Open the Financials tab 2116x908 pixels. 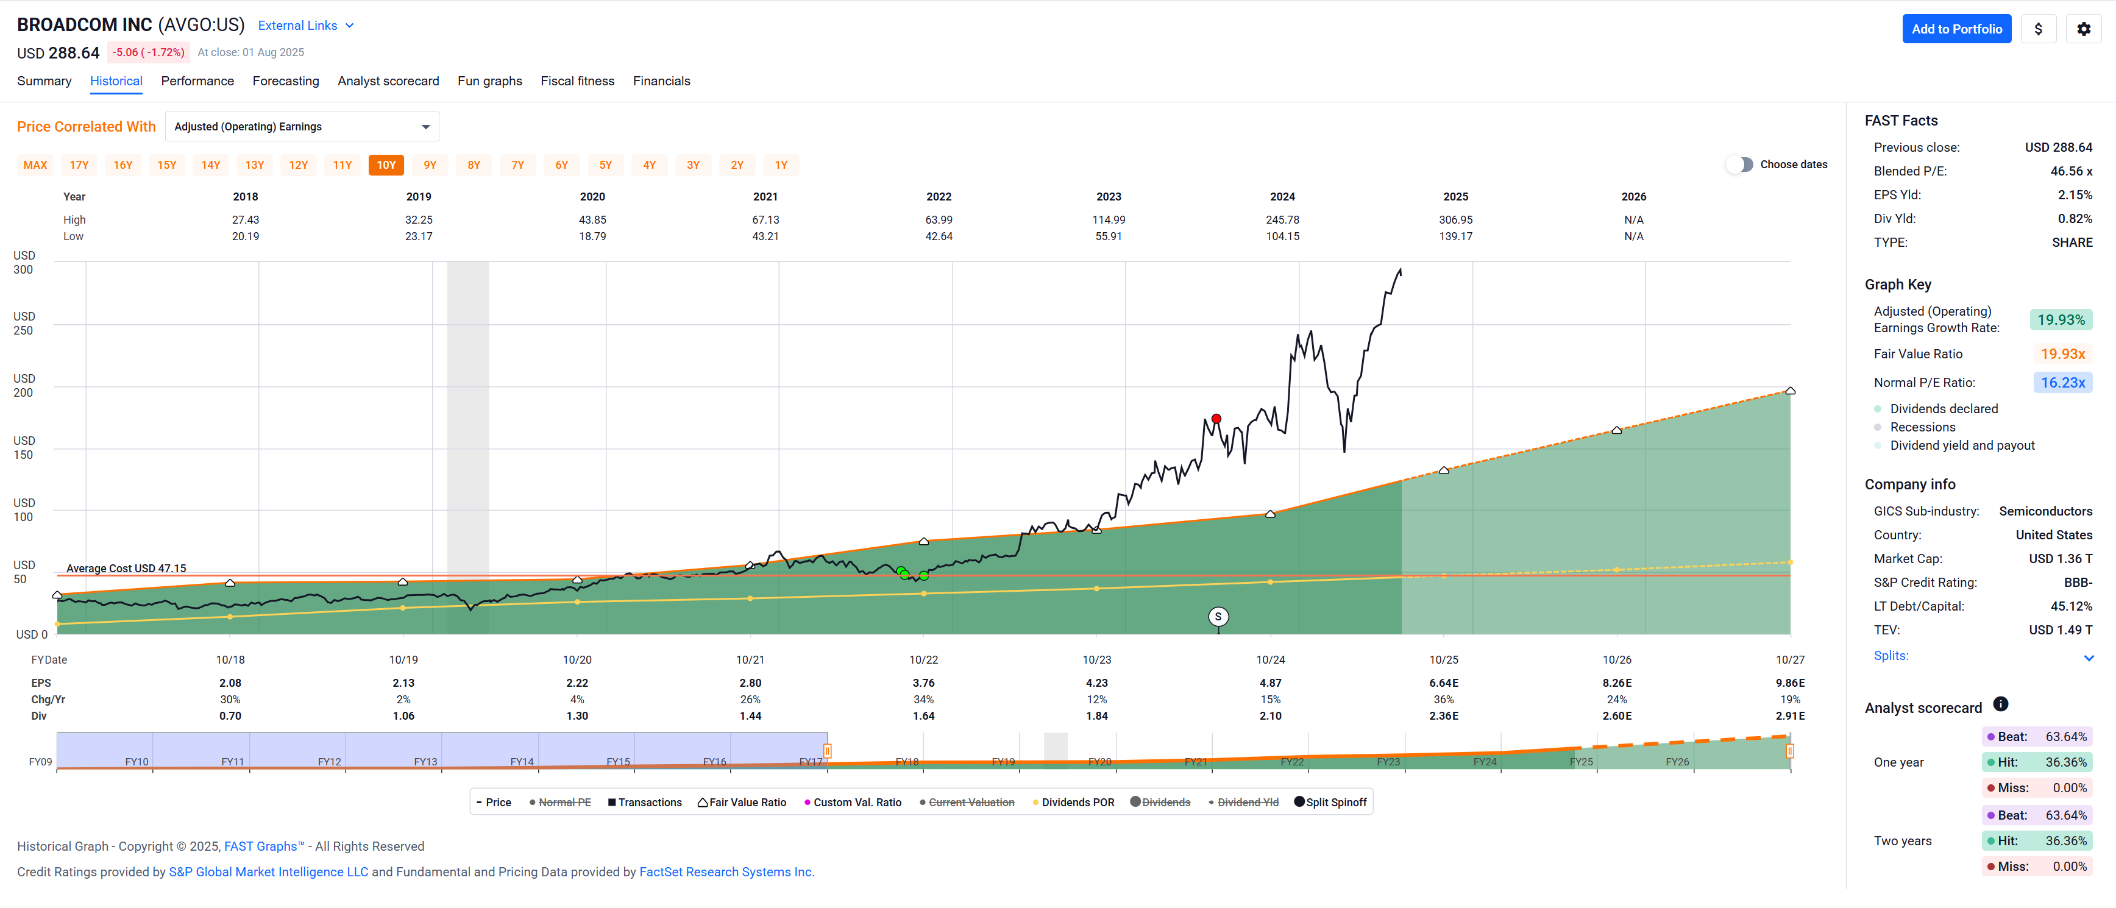click(661, 80)
